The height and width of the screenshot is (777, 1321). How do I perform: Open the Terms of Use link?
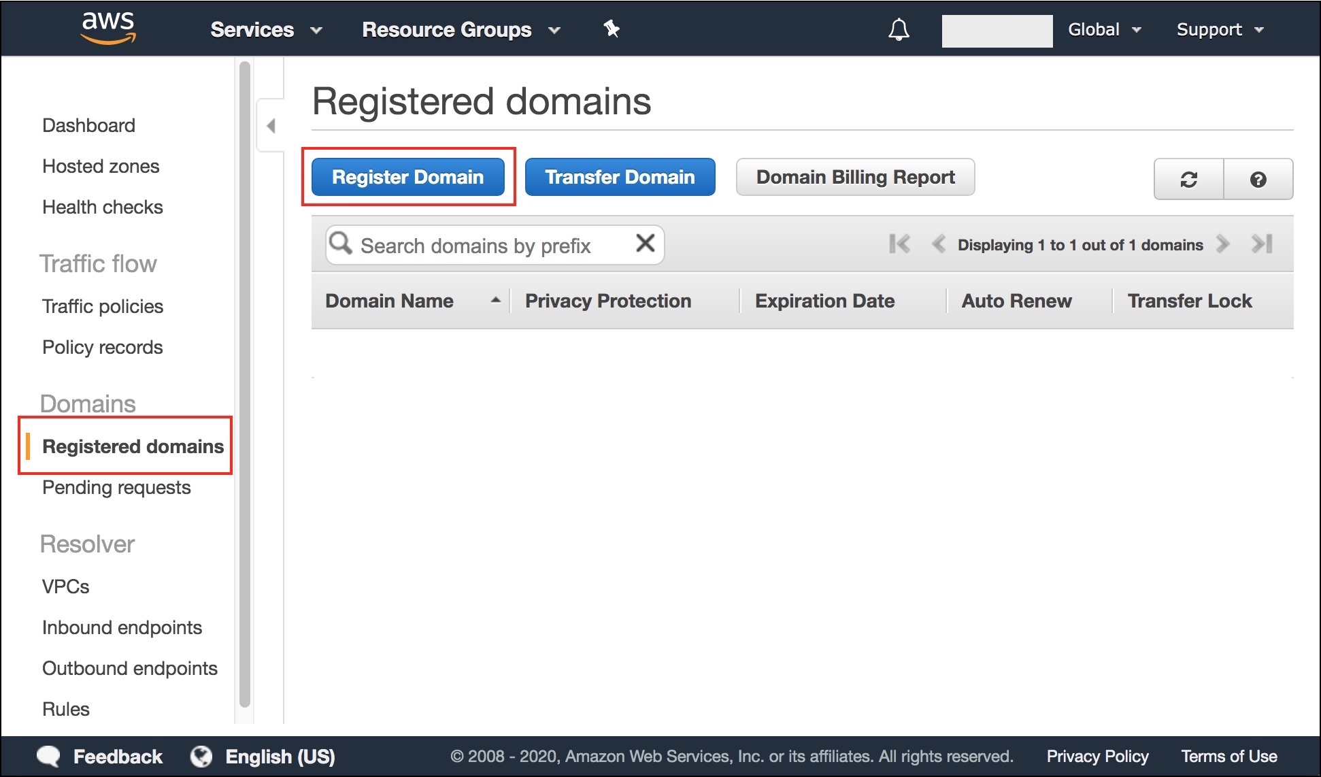tap(1229, 757)
